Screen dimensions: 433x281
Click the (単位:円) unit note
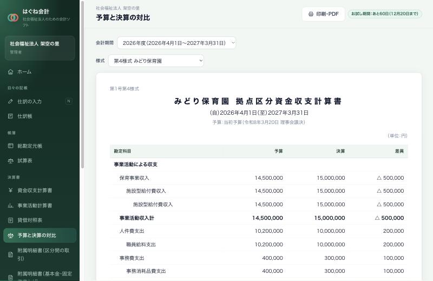(397, 136)
